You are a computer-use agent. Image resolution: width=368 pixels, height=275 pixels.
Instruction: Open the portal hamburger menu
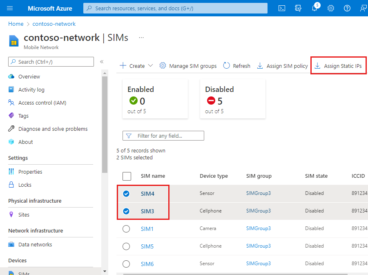pyautogui.click(x=10, y=8)
